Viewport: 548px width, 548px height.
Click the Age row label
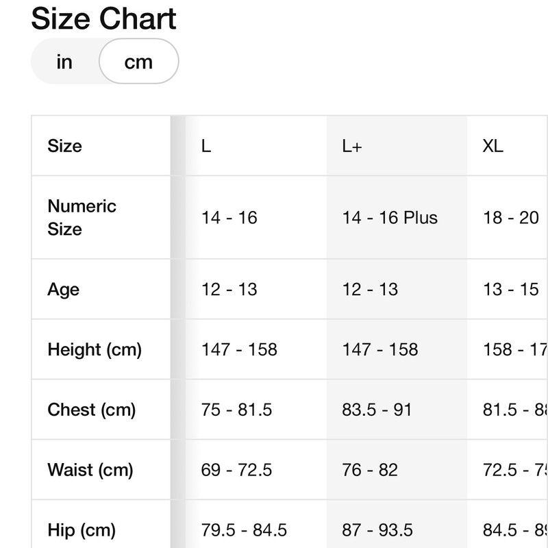(64, 289)
